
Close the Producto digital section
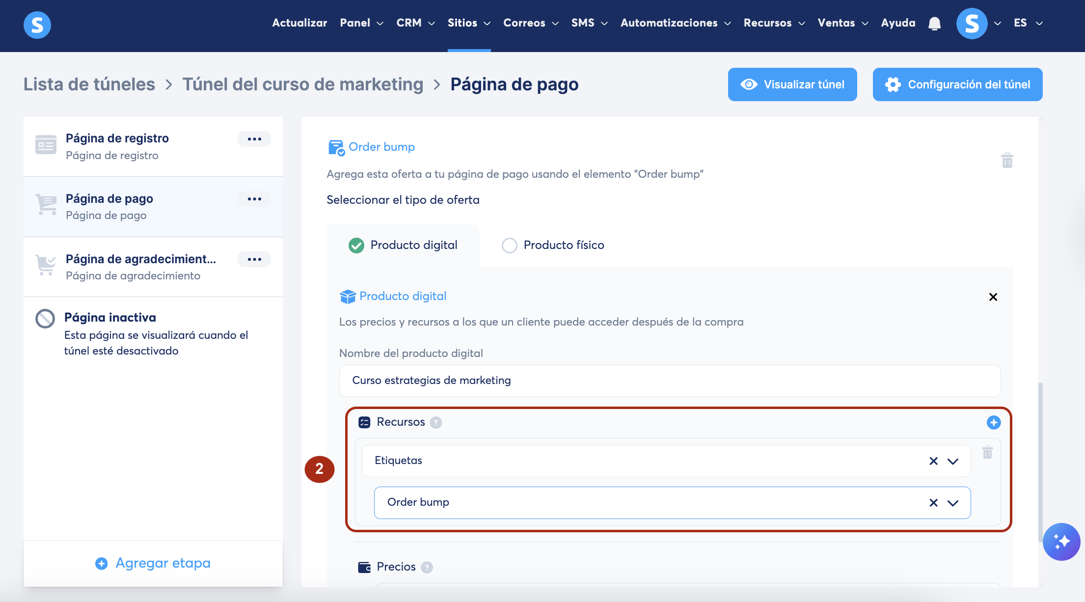tap(993, 297)
